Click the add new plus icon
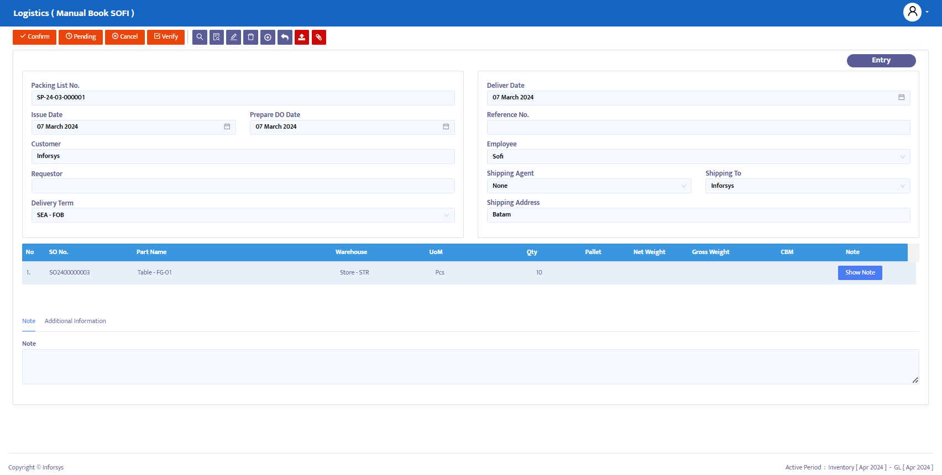This screenshot has width=942, height=475. (x=268, y=37)
